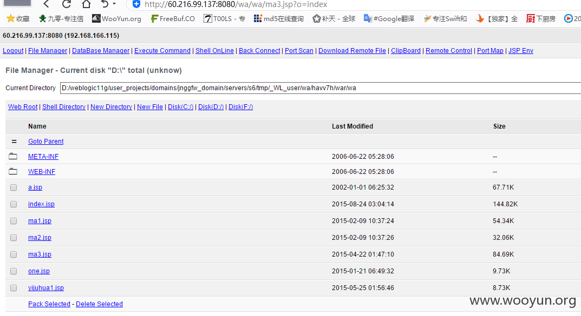
Task: Open the T00LS bookmark
Action: coord(225,18)
